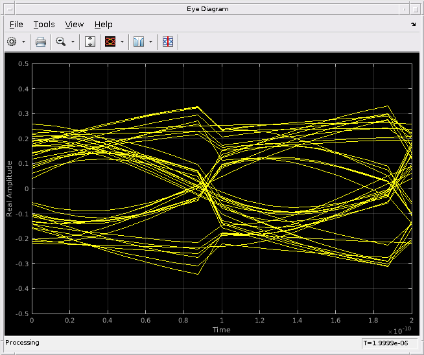The image size is (424, 355).
Task: Select the Zoom magnifier tool
Action: pos(62,41)
